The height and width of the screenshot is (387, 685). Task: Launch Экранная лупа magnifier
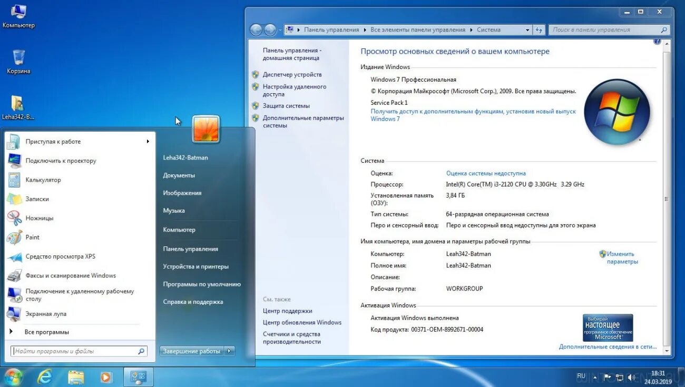tap(80, 314)
